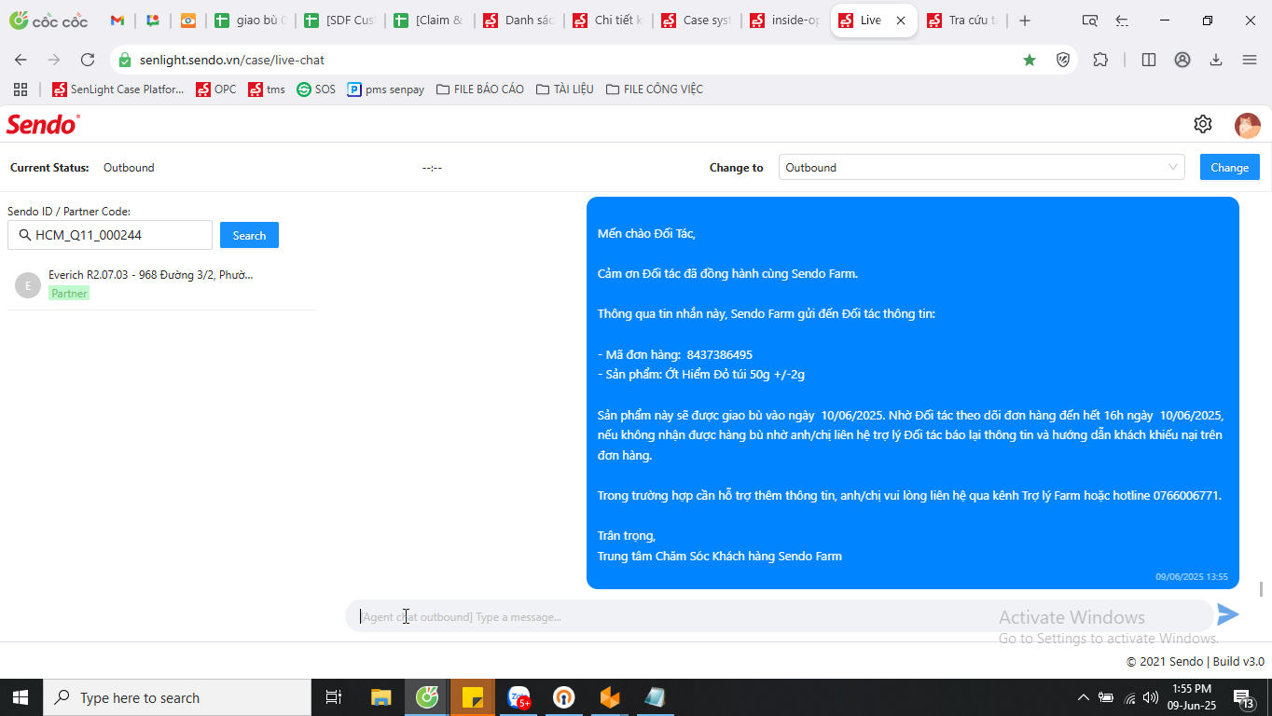
Task: View site information lock icon
Action: [125, 60]
